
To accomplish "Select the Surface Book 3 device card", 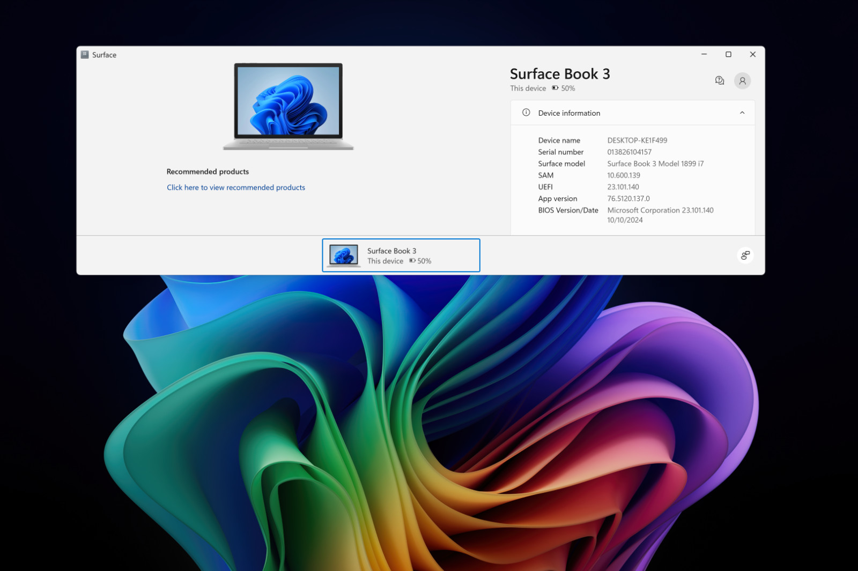I will point(401,256).
